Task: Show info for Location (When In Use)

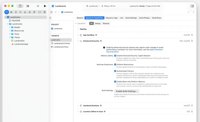Action: [x=105, y=111]
